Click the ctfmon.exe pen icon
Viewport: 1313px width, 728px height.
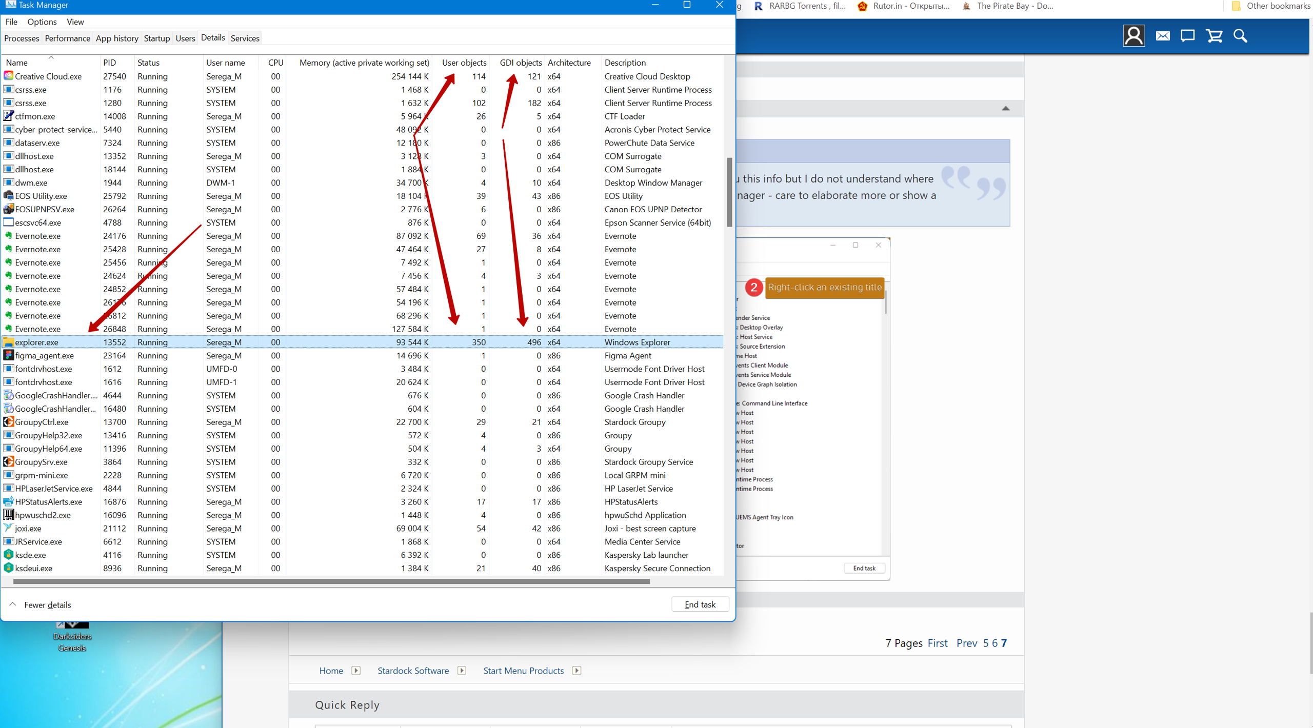8,116
